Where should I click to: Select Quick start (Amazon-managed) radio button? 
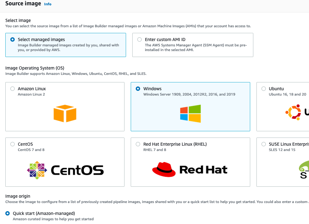click(8, 213)
